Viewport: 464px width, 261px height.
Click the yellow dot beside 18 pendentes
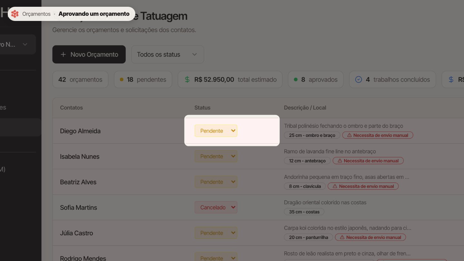[121, 80]
